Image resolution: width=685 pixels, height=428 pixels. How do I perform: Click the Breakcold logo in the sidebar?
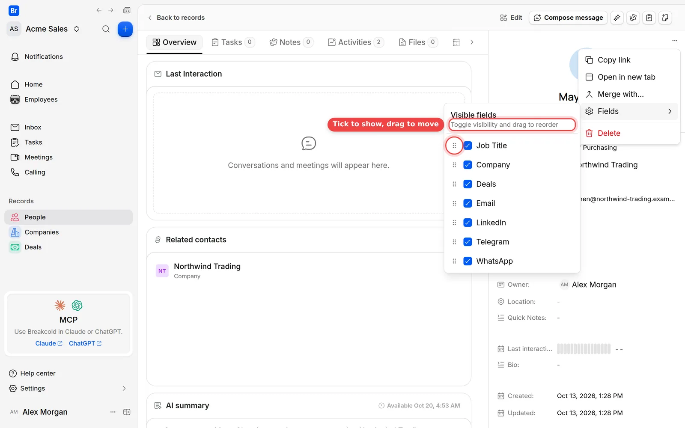(14, 11)
